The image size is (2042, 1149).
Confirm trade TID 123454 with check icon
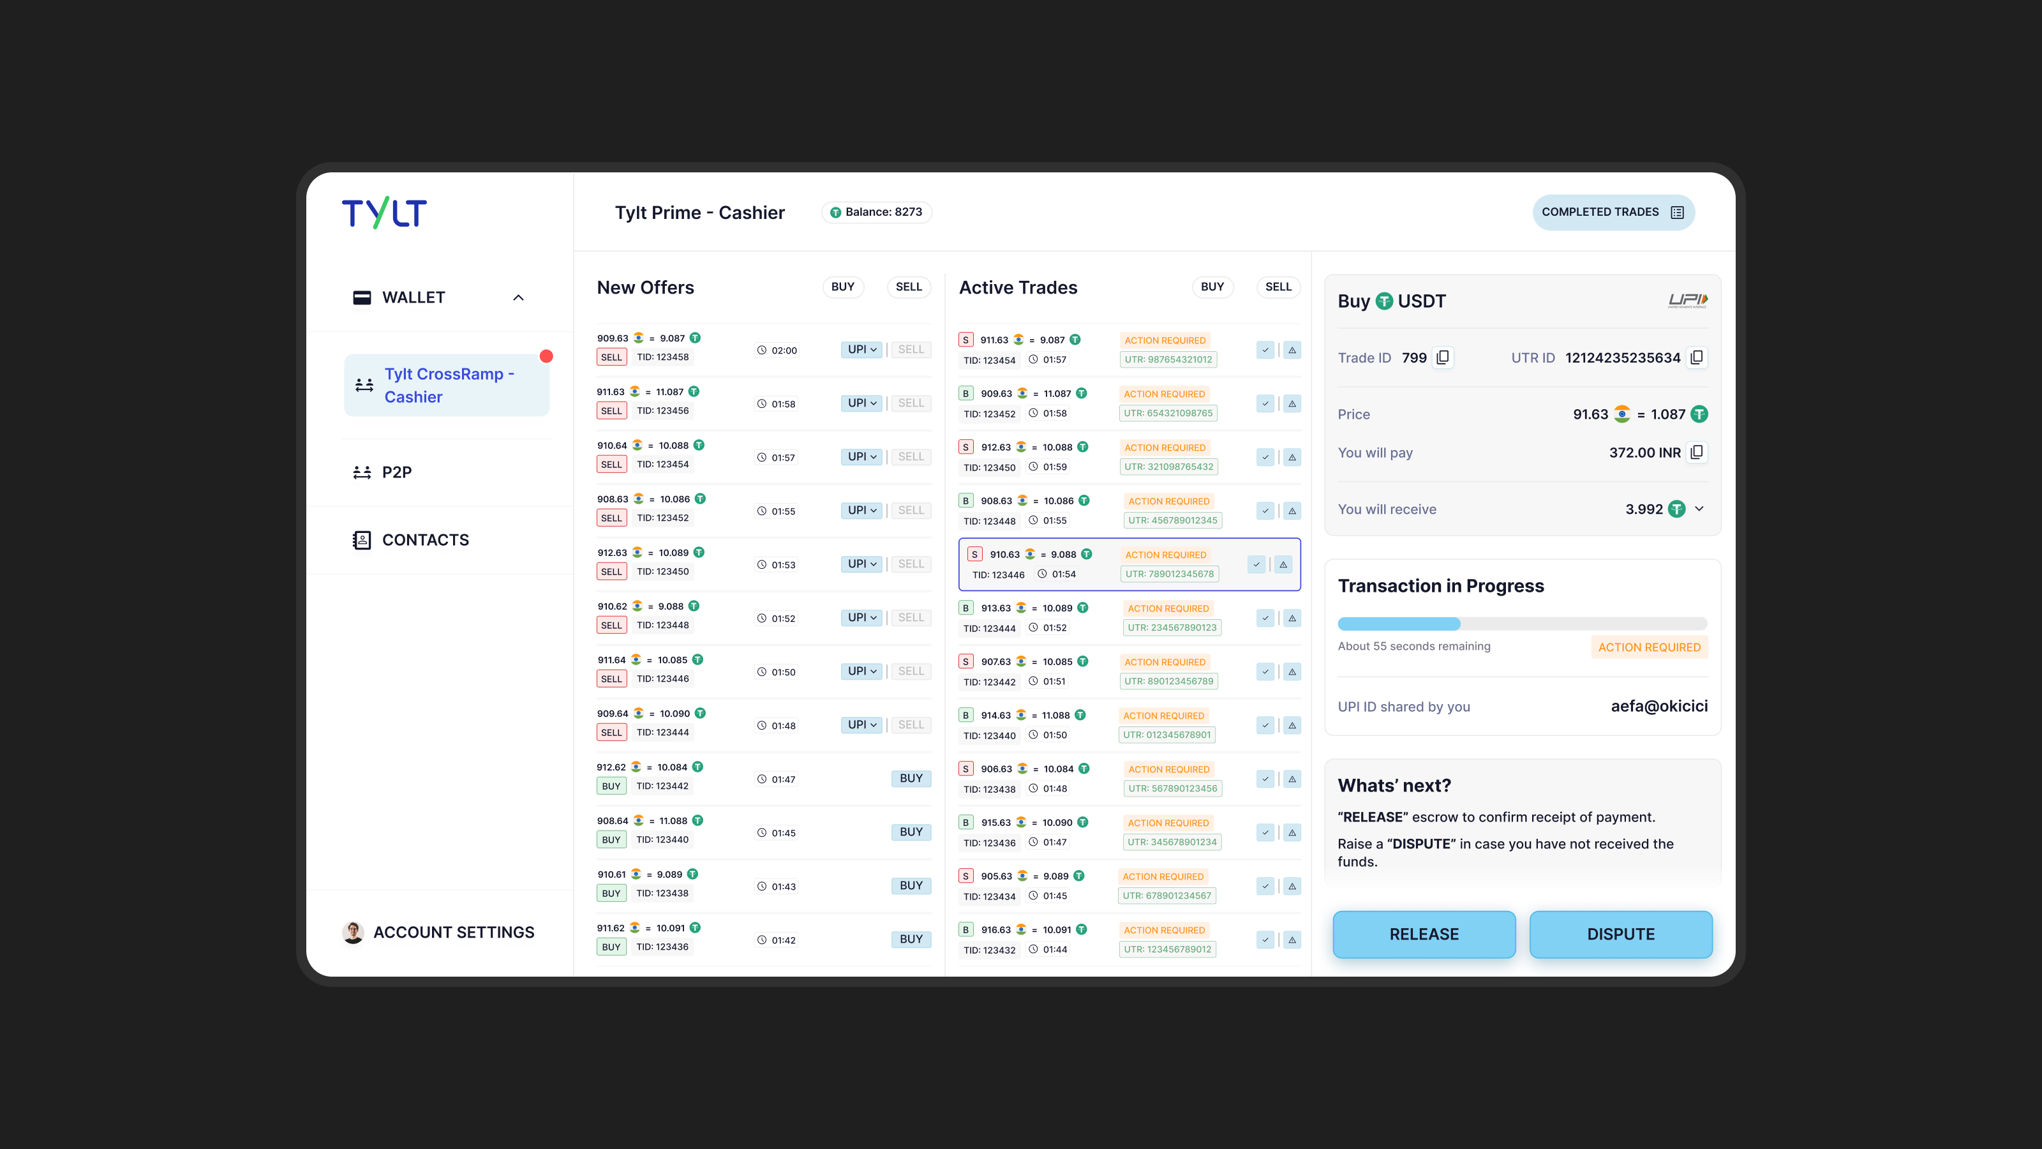click(1265, 350)
